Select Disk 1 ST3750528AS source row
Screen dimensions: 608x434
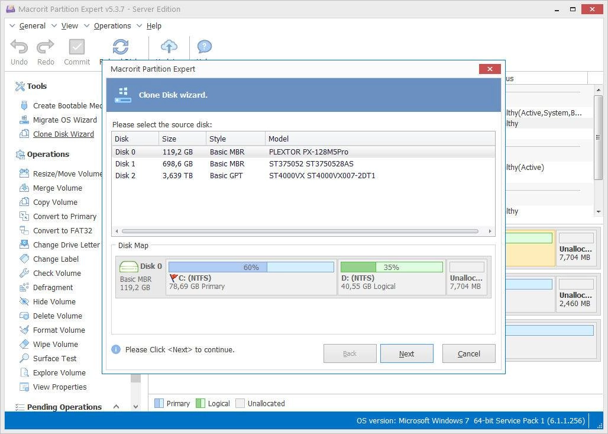tap(303, 164)
